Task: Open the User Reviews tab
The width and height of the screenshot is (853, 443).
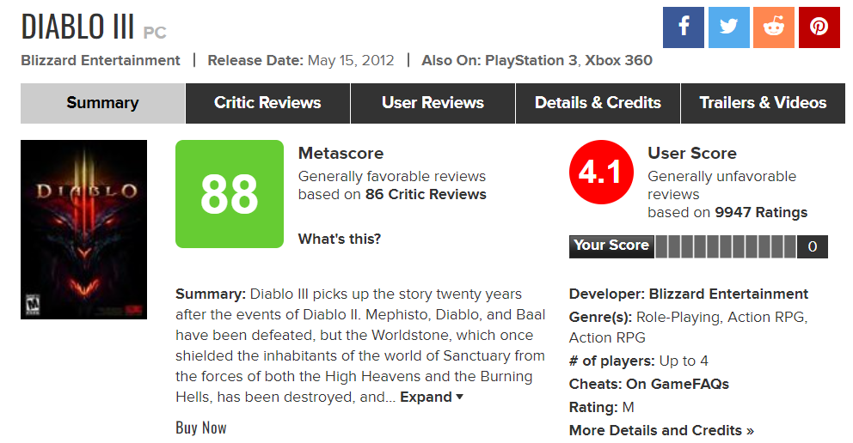Action: (x=433, y=103)
